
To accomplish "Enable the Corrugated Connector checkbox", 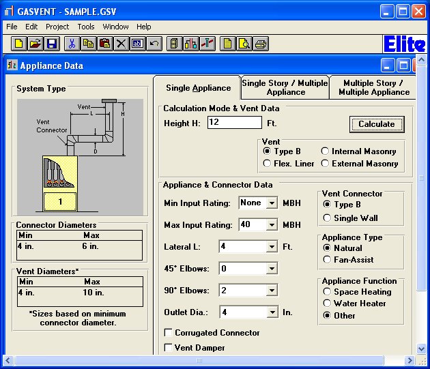I will pos(169,333).
